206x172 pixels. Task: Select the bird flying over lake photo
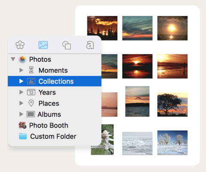point(137,101)
